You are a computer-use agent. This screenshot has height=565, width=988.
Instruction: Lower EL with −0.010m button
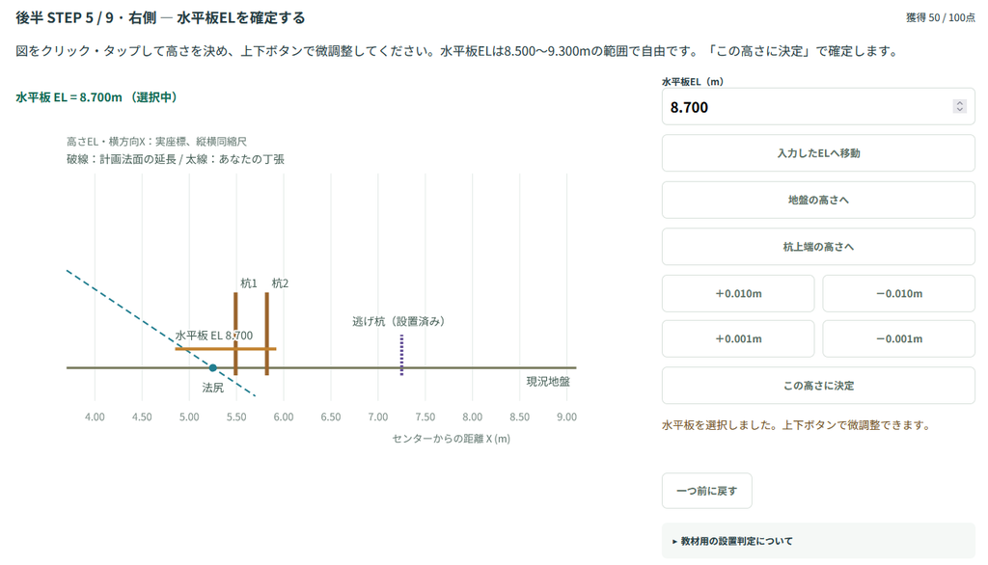pyautogui.click(x=898, y=293)
